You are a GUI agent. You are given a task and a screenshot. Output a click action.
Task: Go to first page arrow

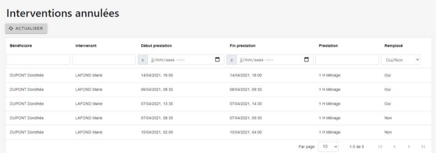point(381,146)
